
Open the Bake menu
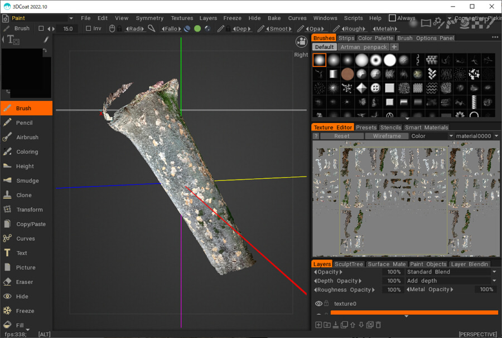coord(274,18)
